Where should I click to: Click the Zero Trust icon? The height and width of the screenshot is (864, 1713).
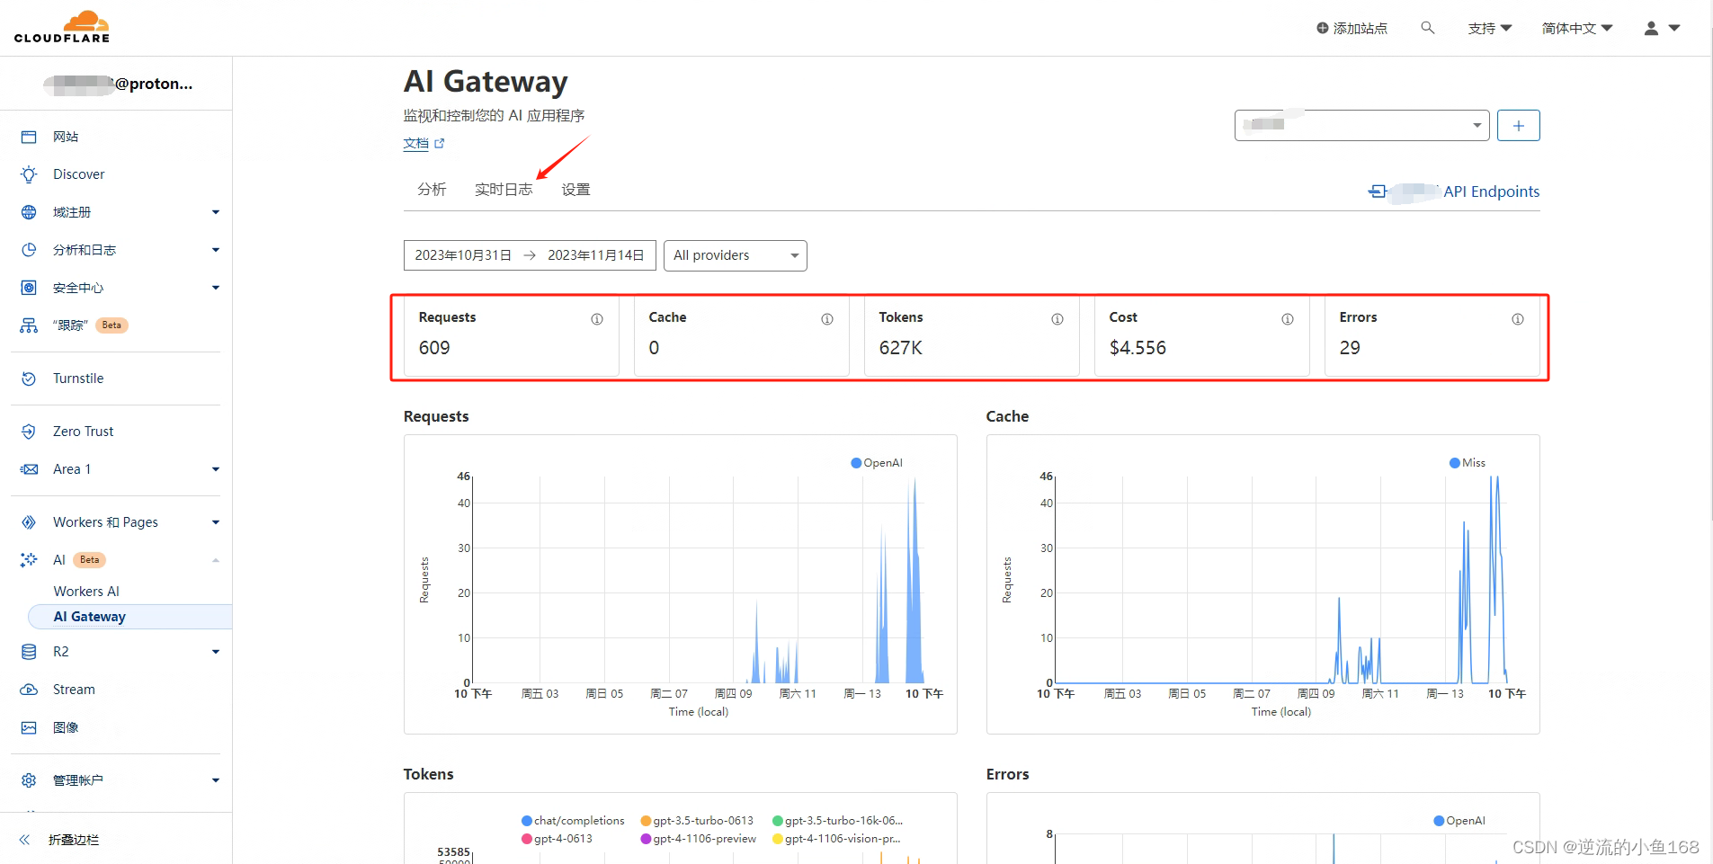click(29, 432)
